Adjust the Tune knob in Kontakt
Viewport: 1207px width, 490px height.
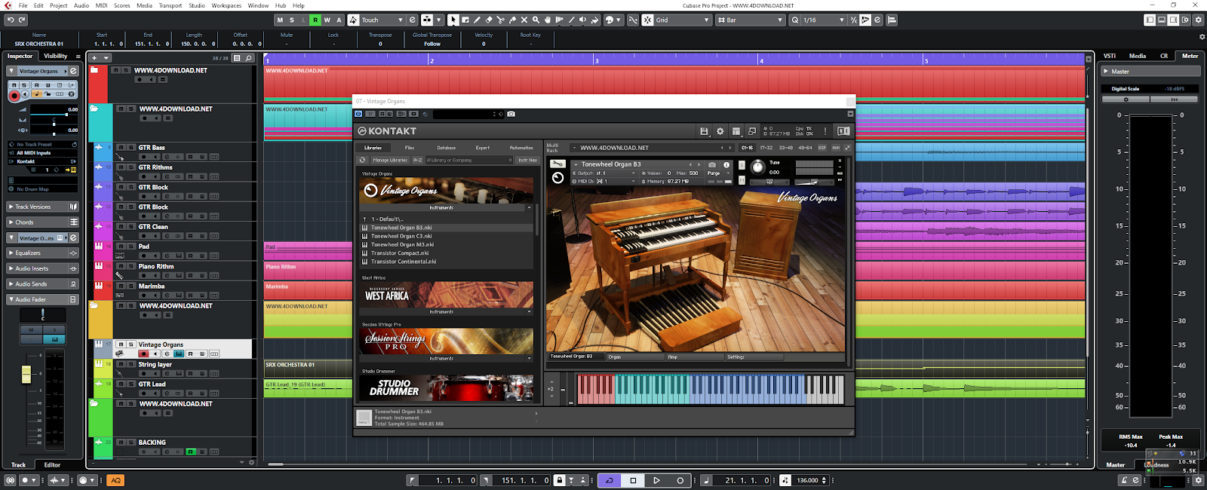point(757,167)
